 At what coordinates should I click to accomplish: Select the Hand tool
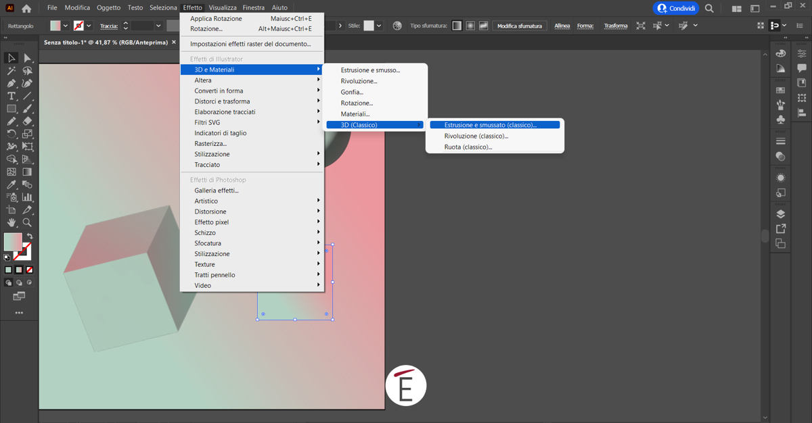pos(12,222)
